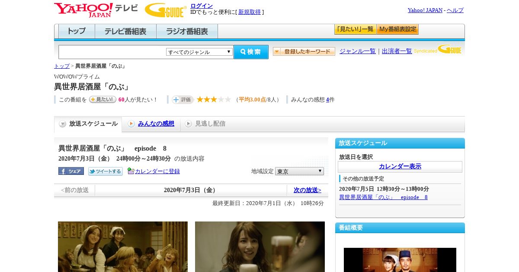Open the July 5 episode 8 broadcast link
The width and height of the screenshot is (519, 272).
click(383, 197)
